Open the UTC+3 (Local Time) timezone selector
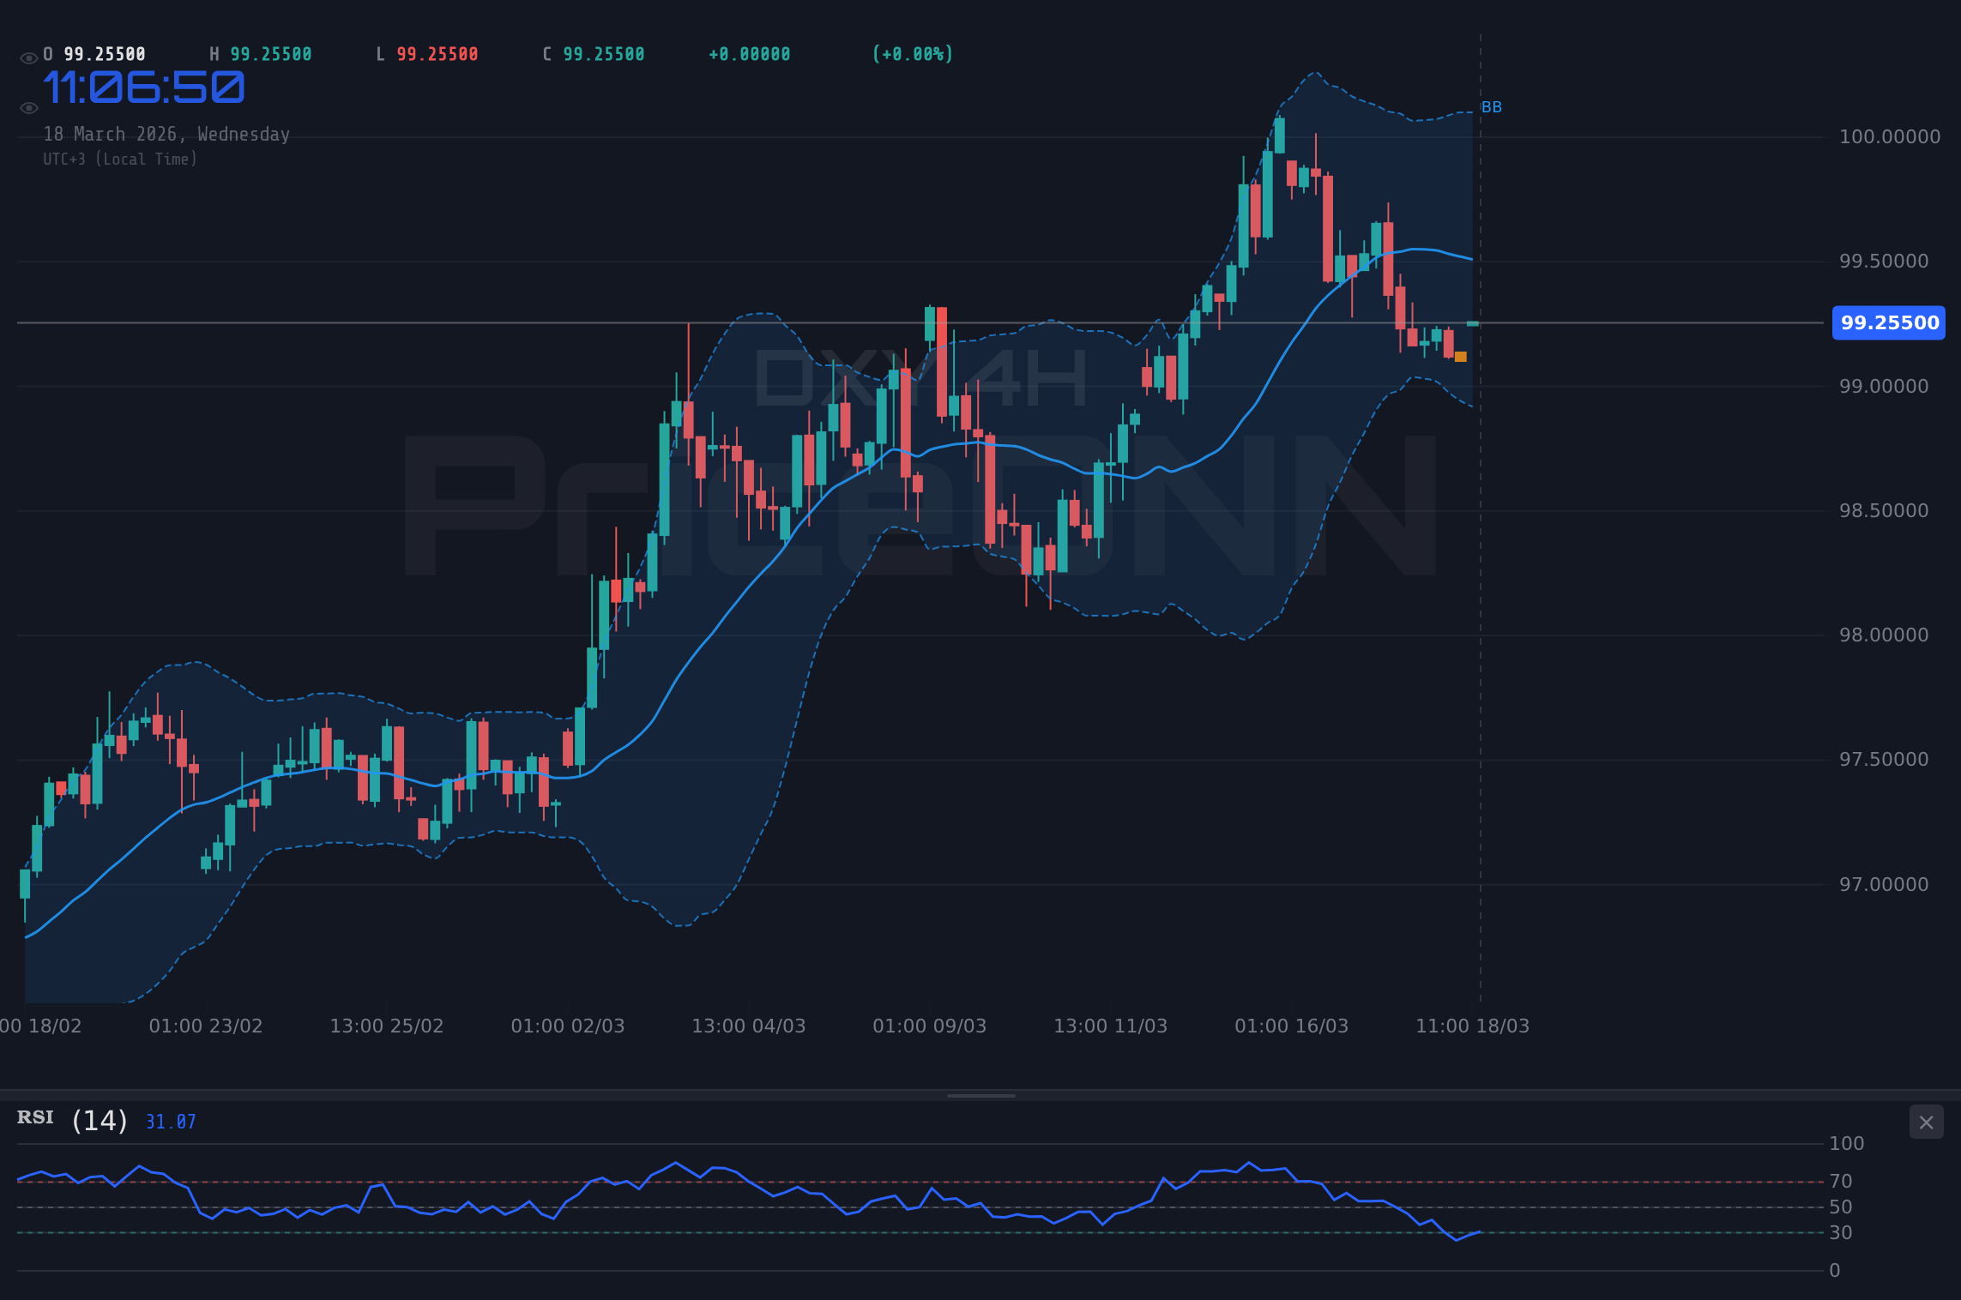1961x1300 pixels. coord(120,159)
